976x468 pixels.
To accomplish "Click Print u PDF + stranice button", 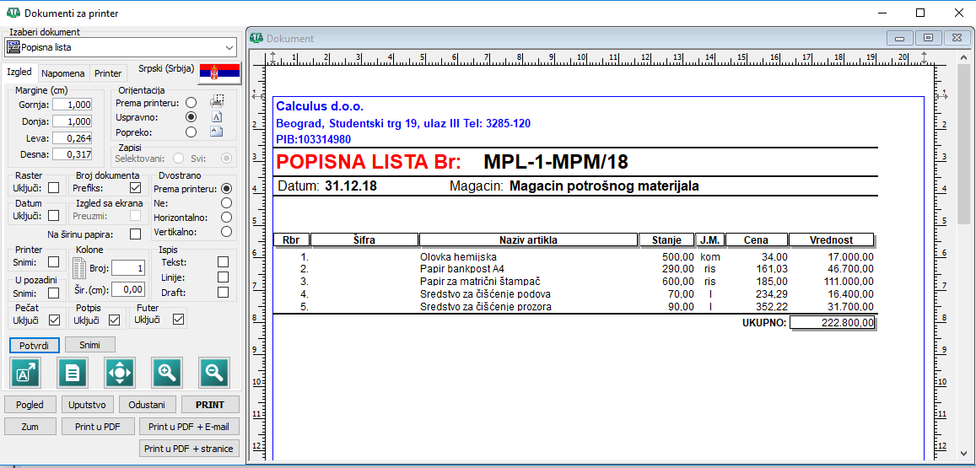I will point(190,448).
